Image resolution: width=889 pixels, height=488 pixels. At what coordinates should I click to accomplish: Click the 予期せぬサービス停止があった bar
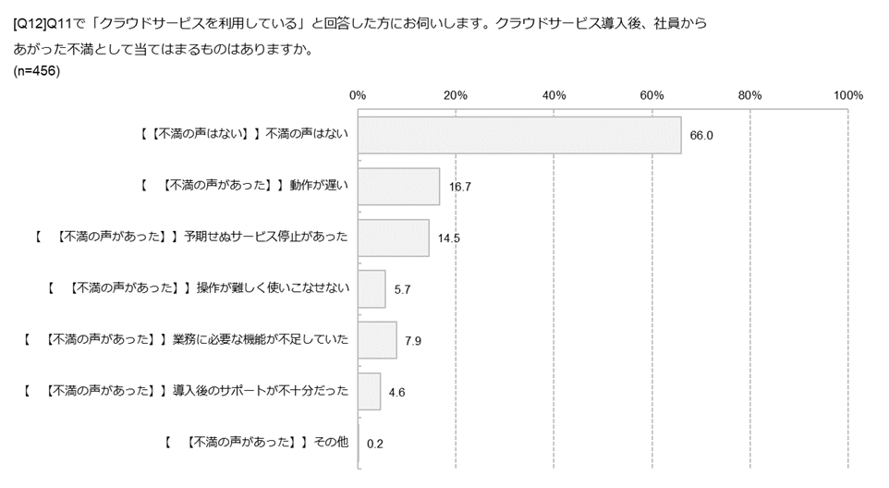click(x=393, y=238)
